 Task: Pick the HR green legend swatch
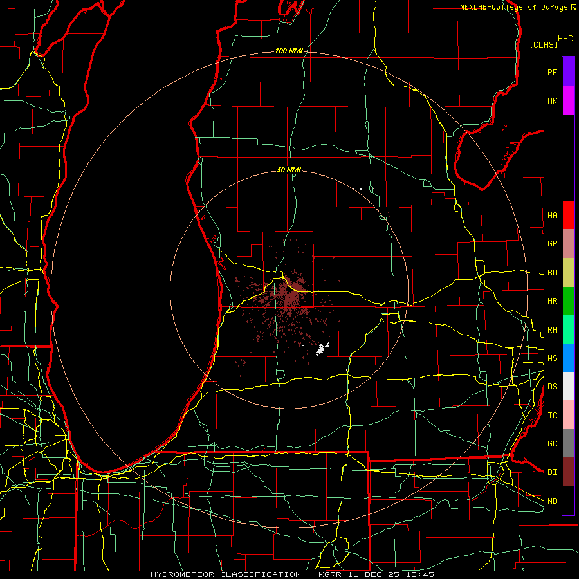tap(568, 300)
